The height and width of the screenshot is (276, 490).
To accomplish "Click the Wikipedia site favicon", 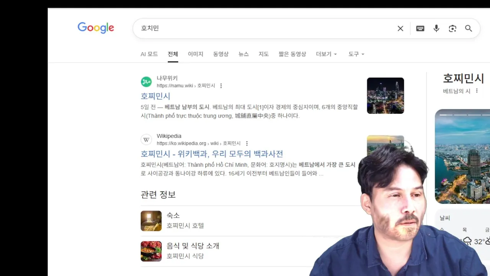I will coord(146,140).
